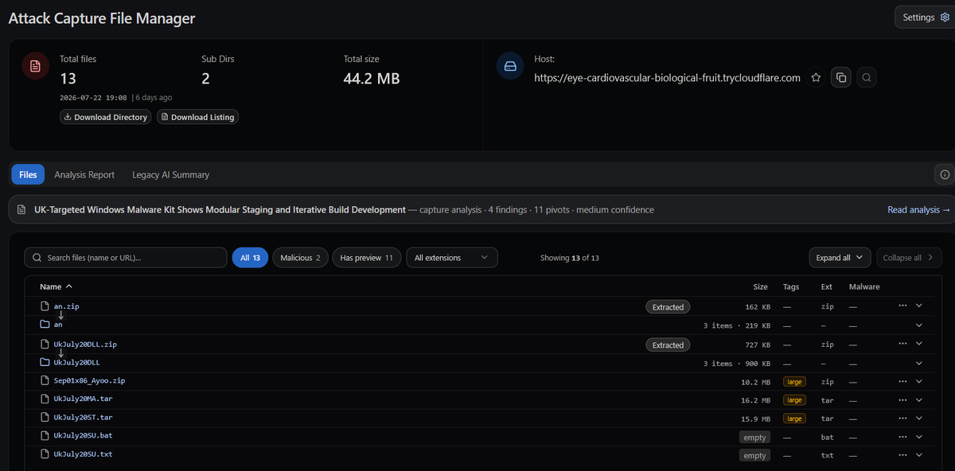This screenshot has height=471, width=955.
Task: Open file UkJuly20MA.tar
Action: 84,399
